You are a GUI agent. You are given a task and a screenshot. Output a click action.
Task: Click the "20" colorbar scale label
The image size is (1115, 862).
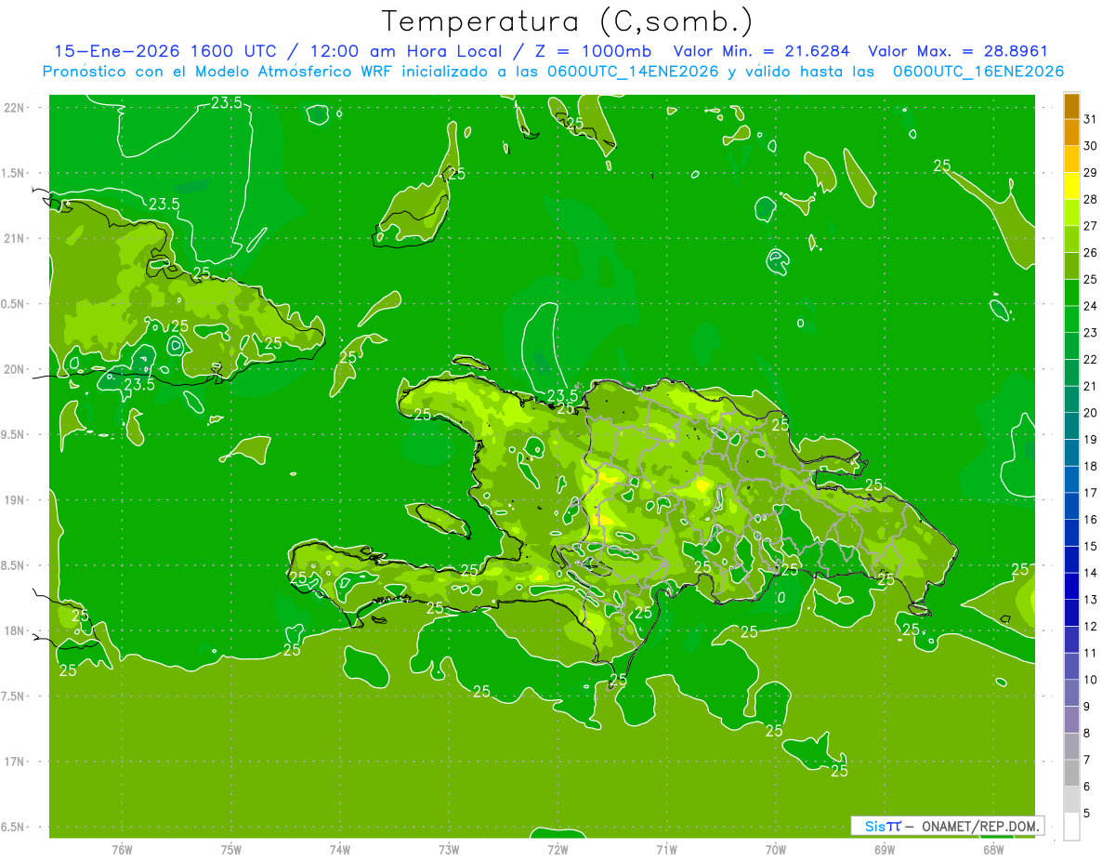1091,412
